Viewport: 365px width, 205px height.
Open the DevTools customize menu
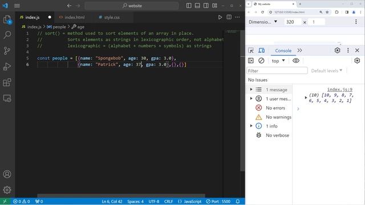click(348, 51)
